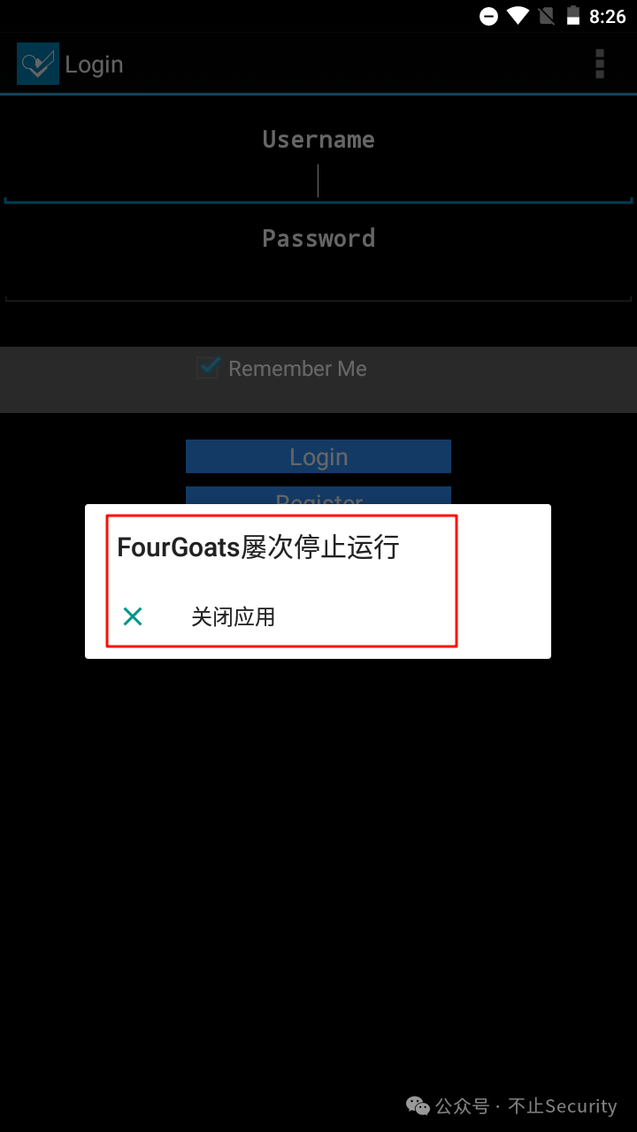Click the partially hidden Register button

coord(318,495)
